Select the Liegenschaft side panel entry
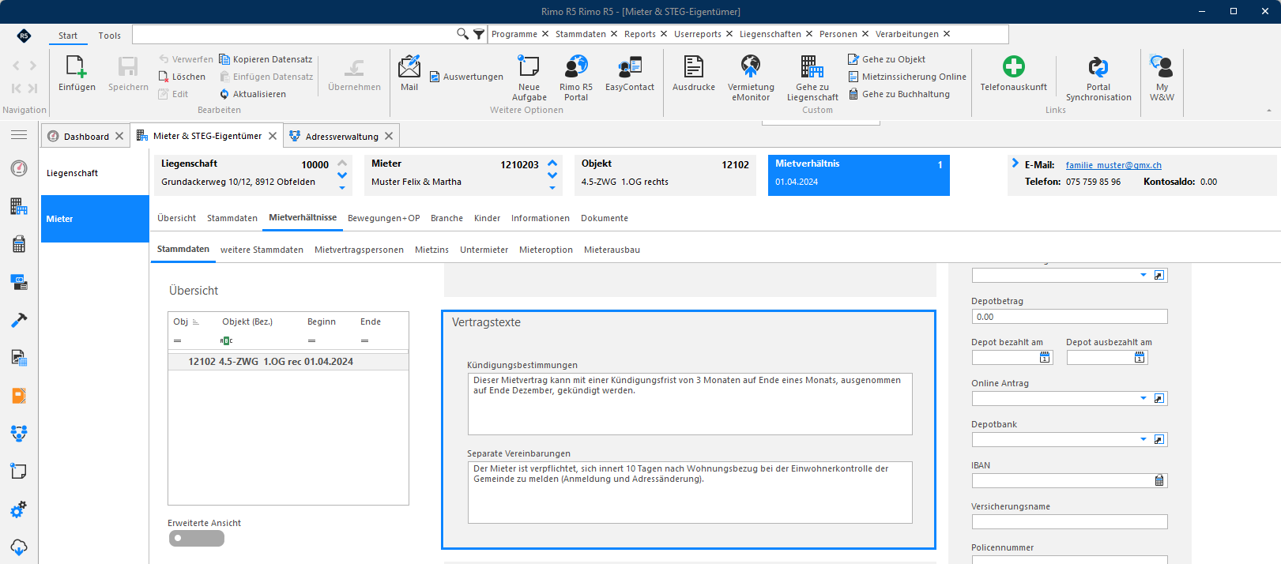 (x=94, y=173)
